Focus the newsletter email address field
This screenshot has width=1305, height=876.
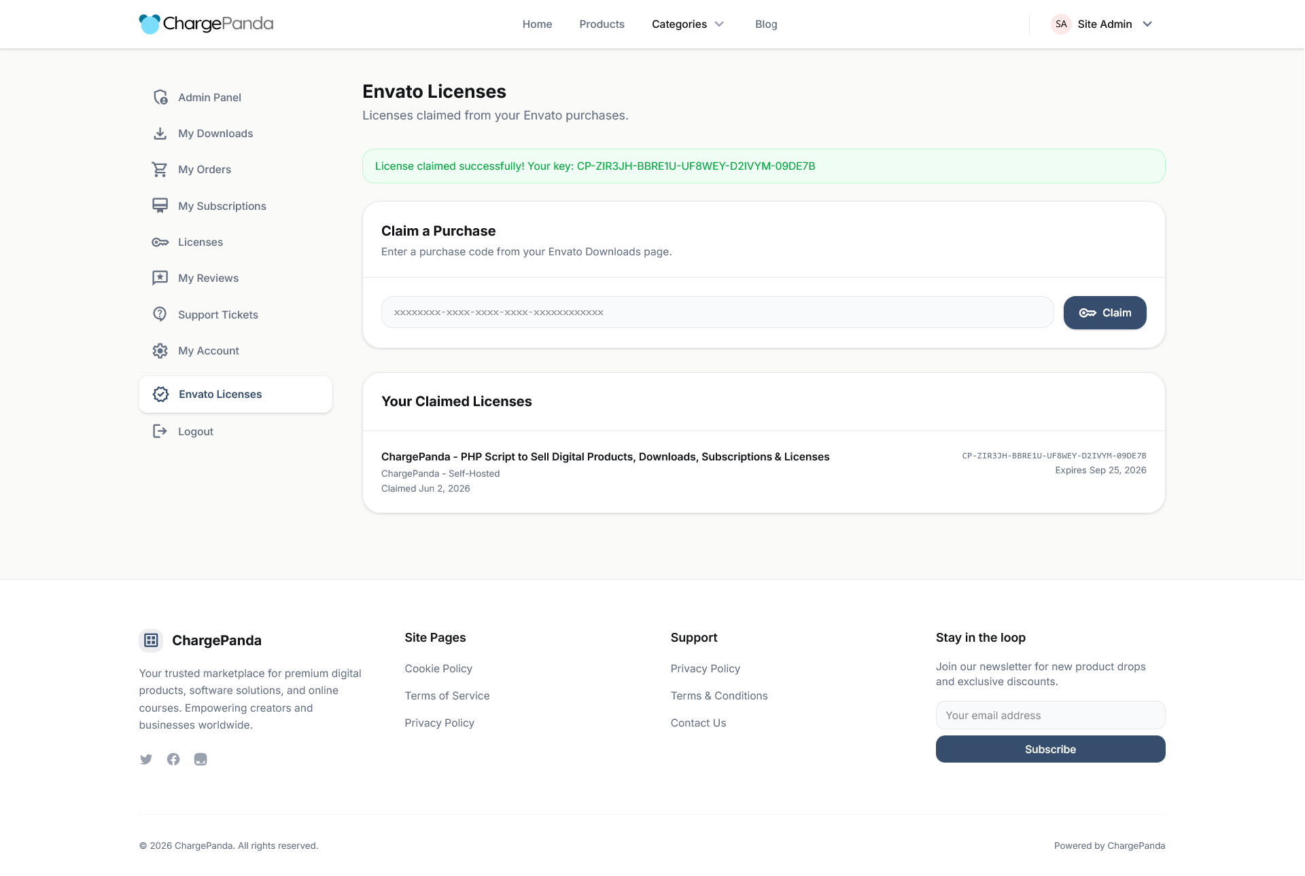point(1050,715)
